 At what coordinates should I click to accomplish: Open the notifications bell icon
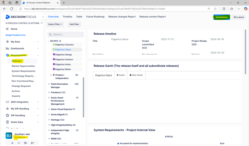[x=32, y=143]
